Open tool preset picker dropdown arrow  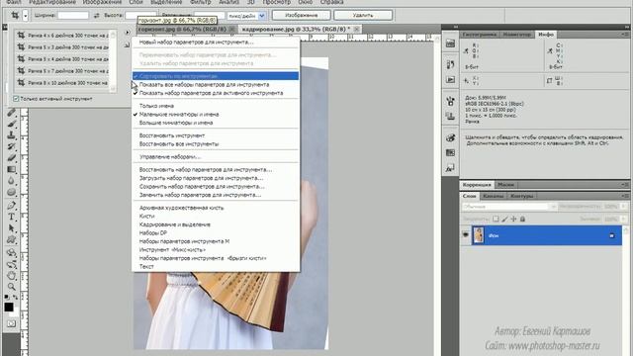pyautogui.click(x=26, y=16)
